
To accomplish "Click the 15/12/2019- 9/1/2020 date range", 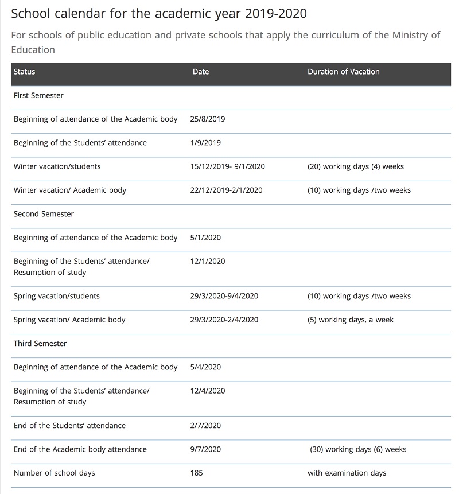I will click(227, 166).
